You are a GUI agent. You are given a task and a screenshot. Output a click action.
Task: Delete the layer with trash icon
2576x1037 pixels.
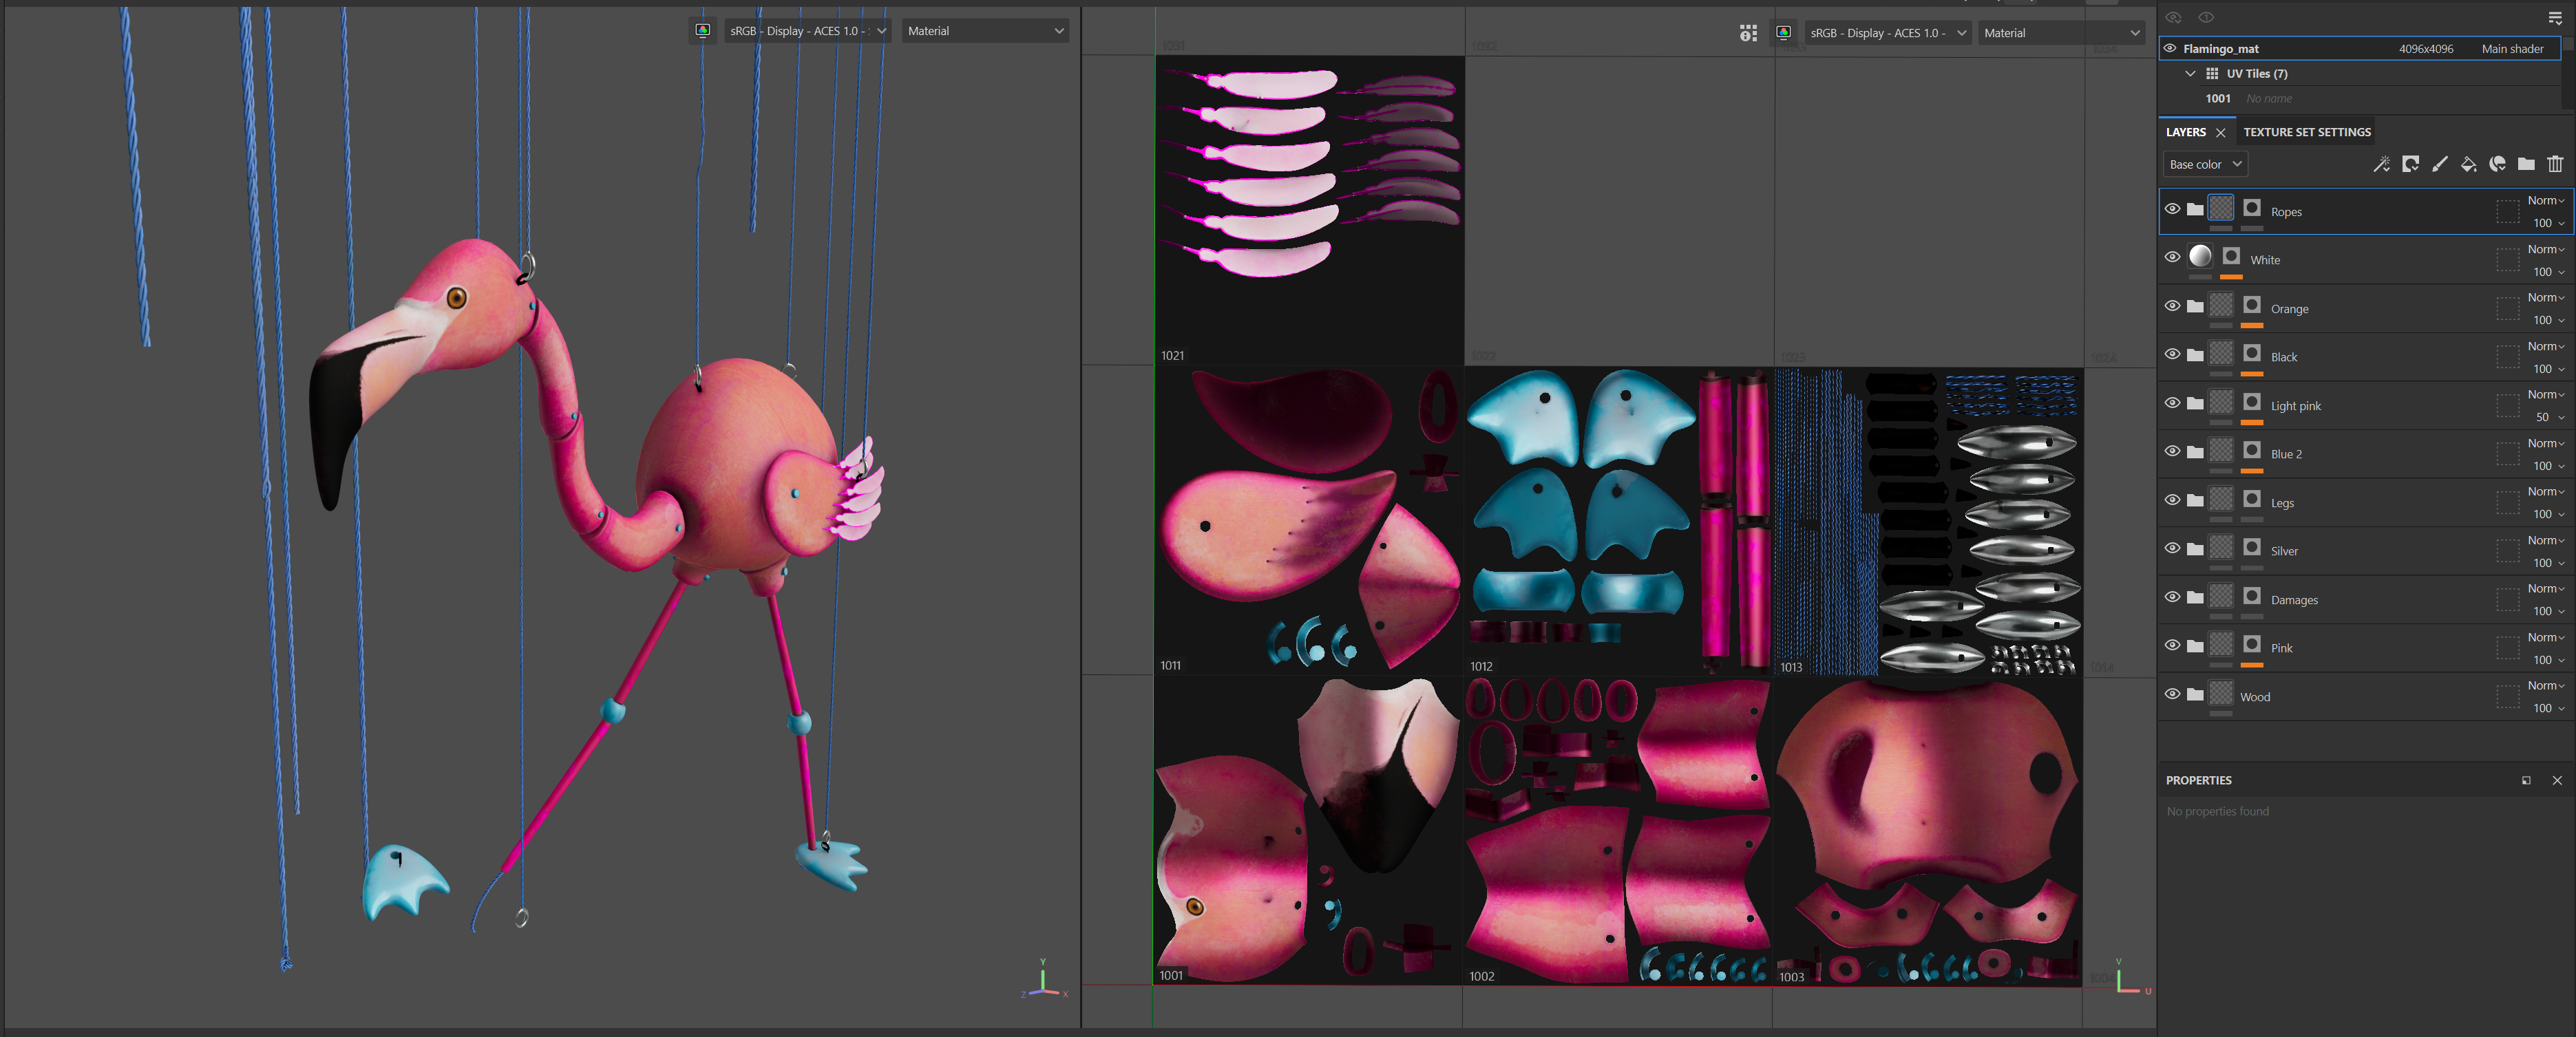[2555, 164]
